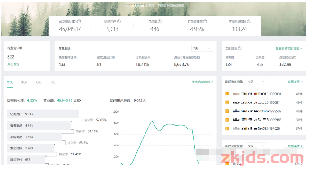Click the 加购商品: 1,858 funnel bar
The width and height of the screenshot is (312, 172).
34,137
